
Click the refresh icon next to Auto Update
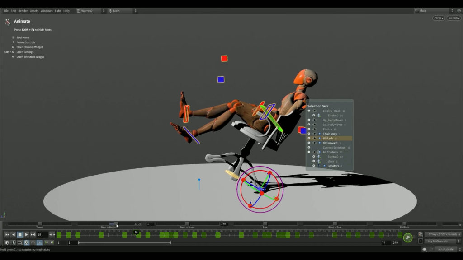(431, 249)
